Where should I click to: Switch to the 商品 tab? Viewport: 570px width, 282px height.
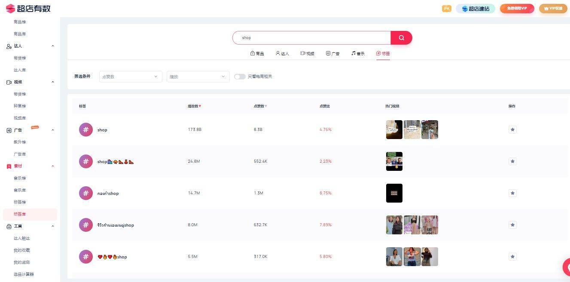tap(258, 53)
